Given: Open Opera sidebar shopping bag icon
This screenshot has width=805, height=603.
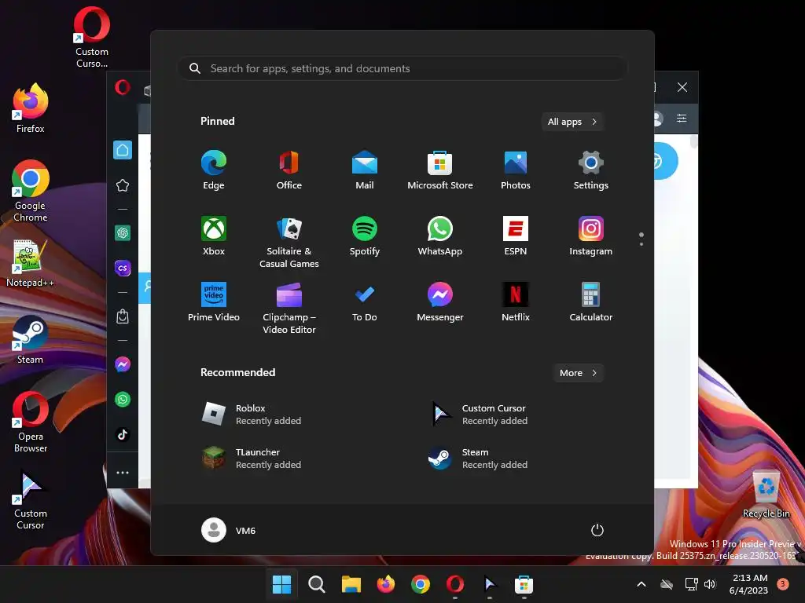Looking at the screenshot, I should [123, 316].
